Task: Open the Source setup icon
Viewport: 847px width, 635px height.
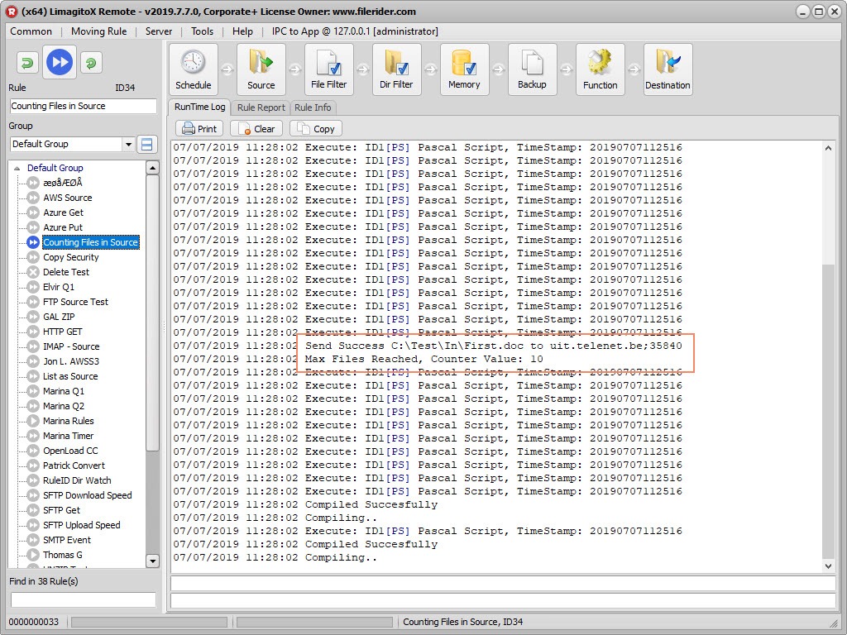Action: point(261,69)
